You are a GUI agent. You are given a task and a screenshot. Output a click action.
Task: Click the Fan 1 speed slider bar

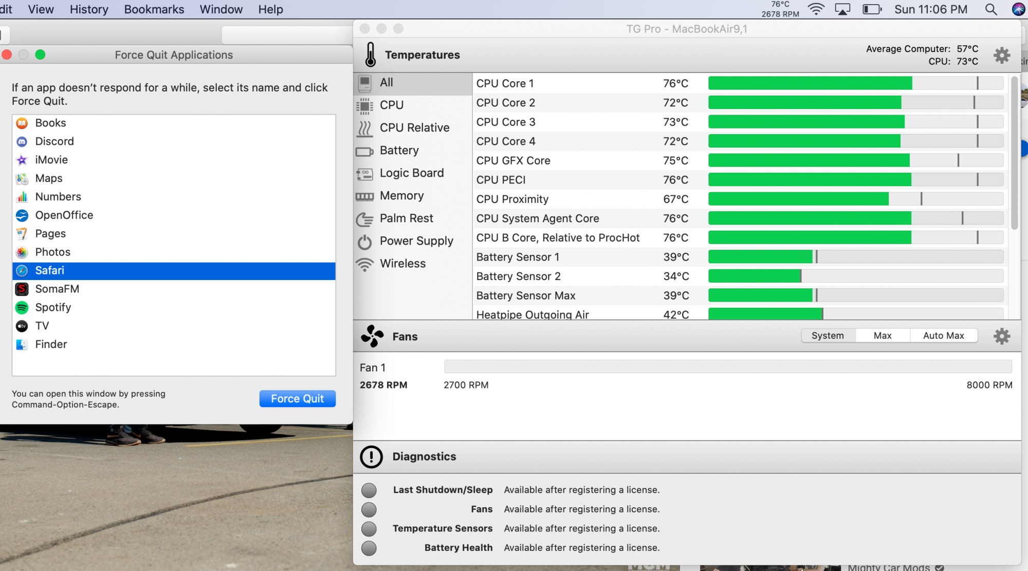coord(728,366)
